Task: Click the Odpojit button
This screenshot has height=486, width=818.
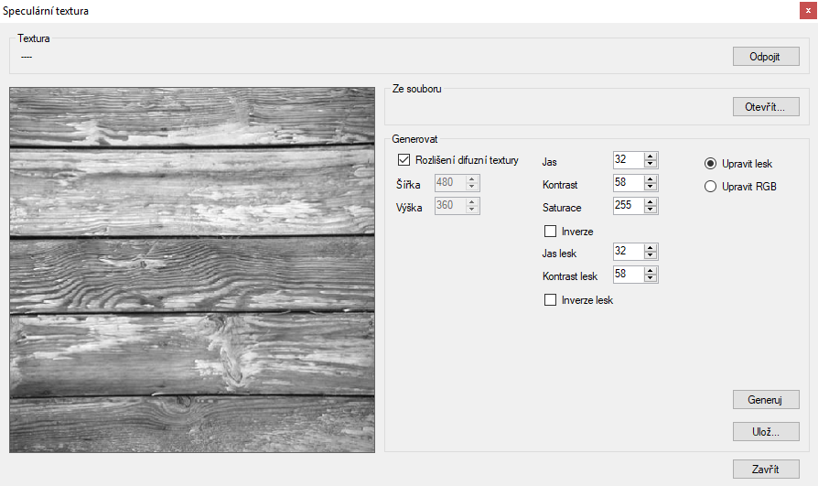Action: 766,57
